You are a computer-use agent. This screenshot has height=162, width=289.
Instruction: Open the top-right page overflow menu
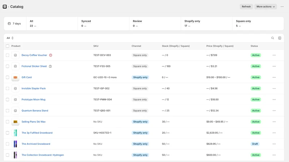coord(282,6)
